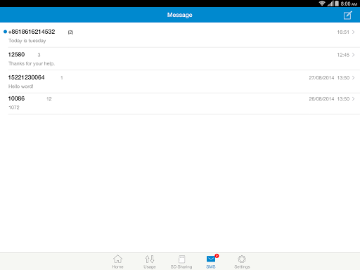360x270 pixels.
Task: Open the 'Today is tuesday' message preview
Action: pyautogui.click(x=27, y=41)
